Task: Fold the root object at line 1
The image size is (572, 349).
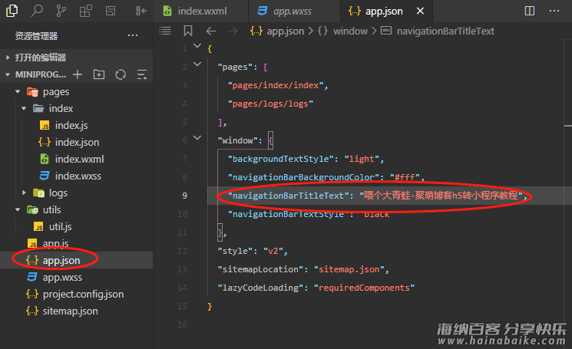Action: (x=197, y=46)
